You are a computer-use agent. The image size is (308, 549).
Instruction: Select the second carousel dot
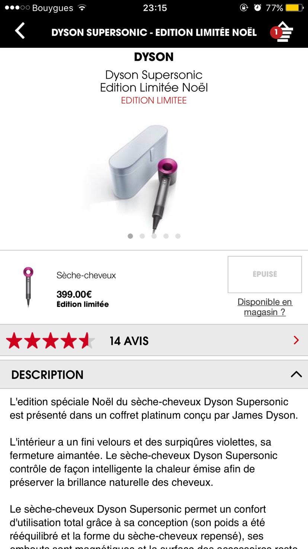pyautogui.click(x=142, y=236)
